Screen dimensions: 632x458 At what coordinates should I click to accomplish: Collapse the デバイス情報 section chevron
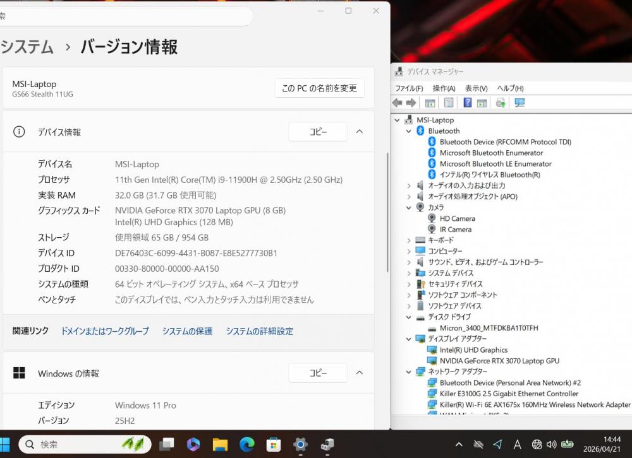pos(360,132)
